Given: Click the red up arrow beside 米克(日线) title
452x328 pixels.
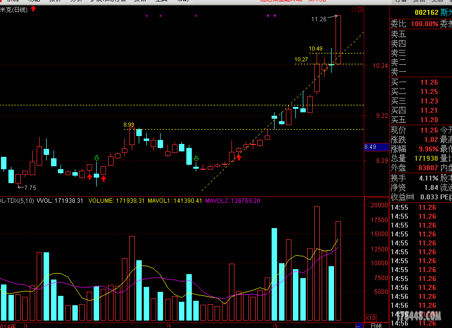Looking at the screenshot, I should point(33,9).
